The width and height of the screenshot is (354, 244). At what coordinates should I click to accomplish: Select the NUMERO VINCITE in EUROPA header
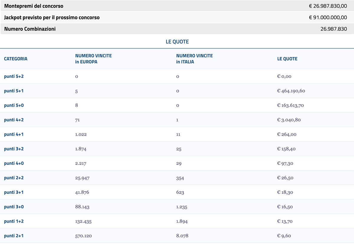click(93, 58)
